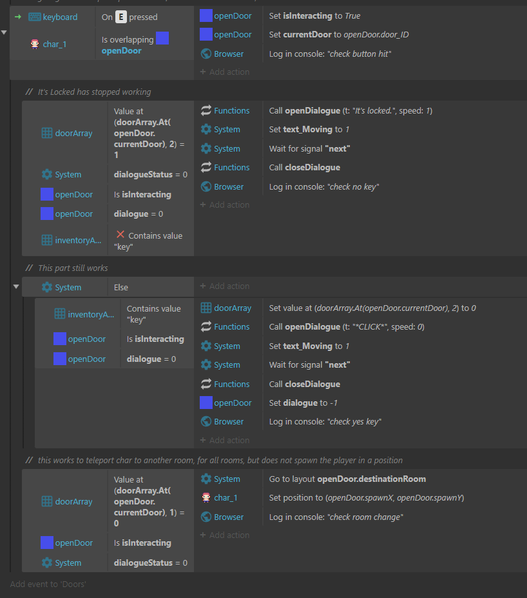Click Add action below "check room change"
This screenshot has height=598, width=527.
(225, 535)
